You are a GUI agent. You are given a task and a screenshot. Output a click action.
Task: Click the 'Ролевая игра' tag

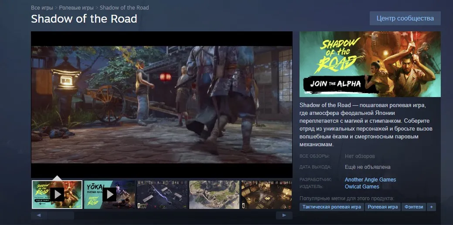382,207
